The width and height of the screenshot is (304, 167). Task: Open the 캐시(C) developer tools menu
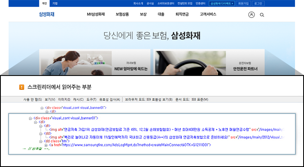coord(78,100)
